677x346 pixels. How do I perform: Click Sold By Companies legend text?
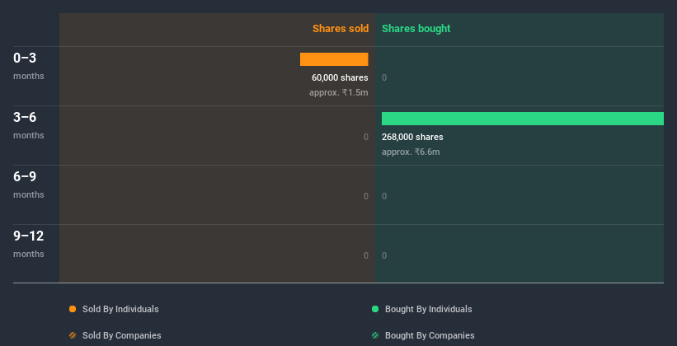(122, 335)
